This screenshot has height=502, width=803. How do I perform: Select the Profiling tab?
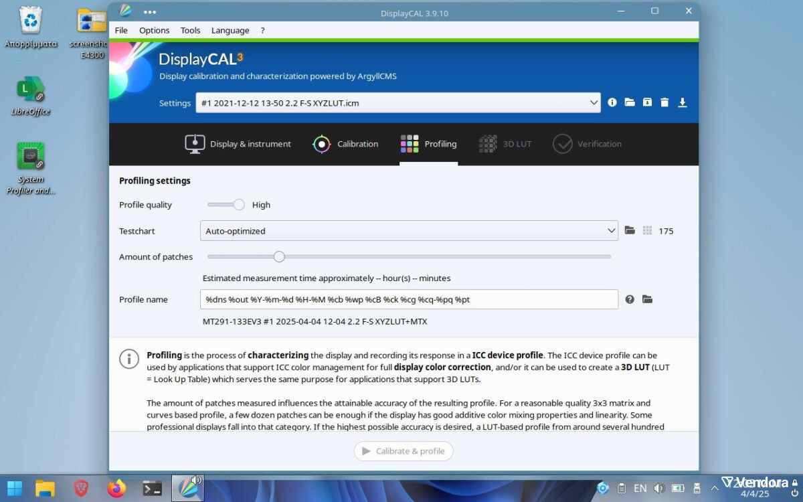pos(429,144)
